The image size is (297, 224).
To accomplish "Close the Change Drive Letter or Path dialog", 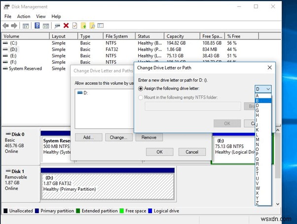I will (x=270, y=67).
